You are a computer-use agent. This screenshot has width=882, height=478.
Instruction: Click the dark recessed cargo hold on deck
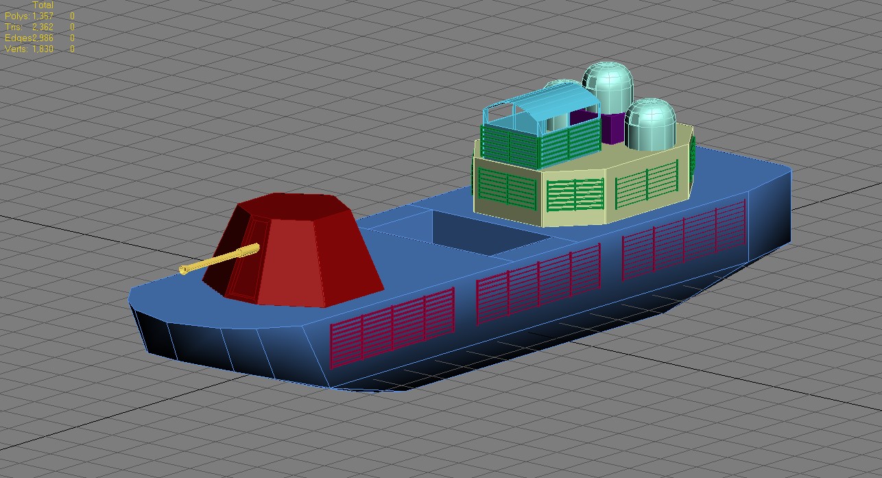pos(490,233)
